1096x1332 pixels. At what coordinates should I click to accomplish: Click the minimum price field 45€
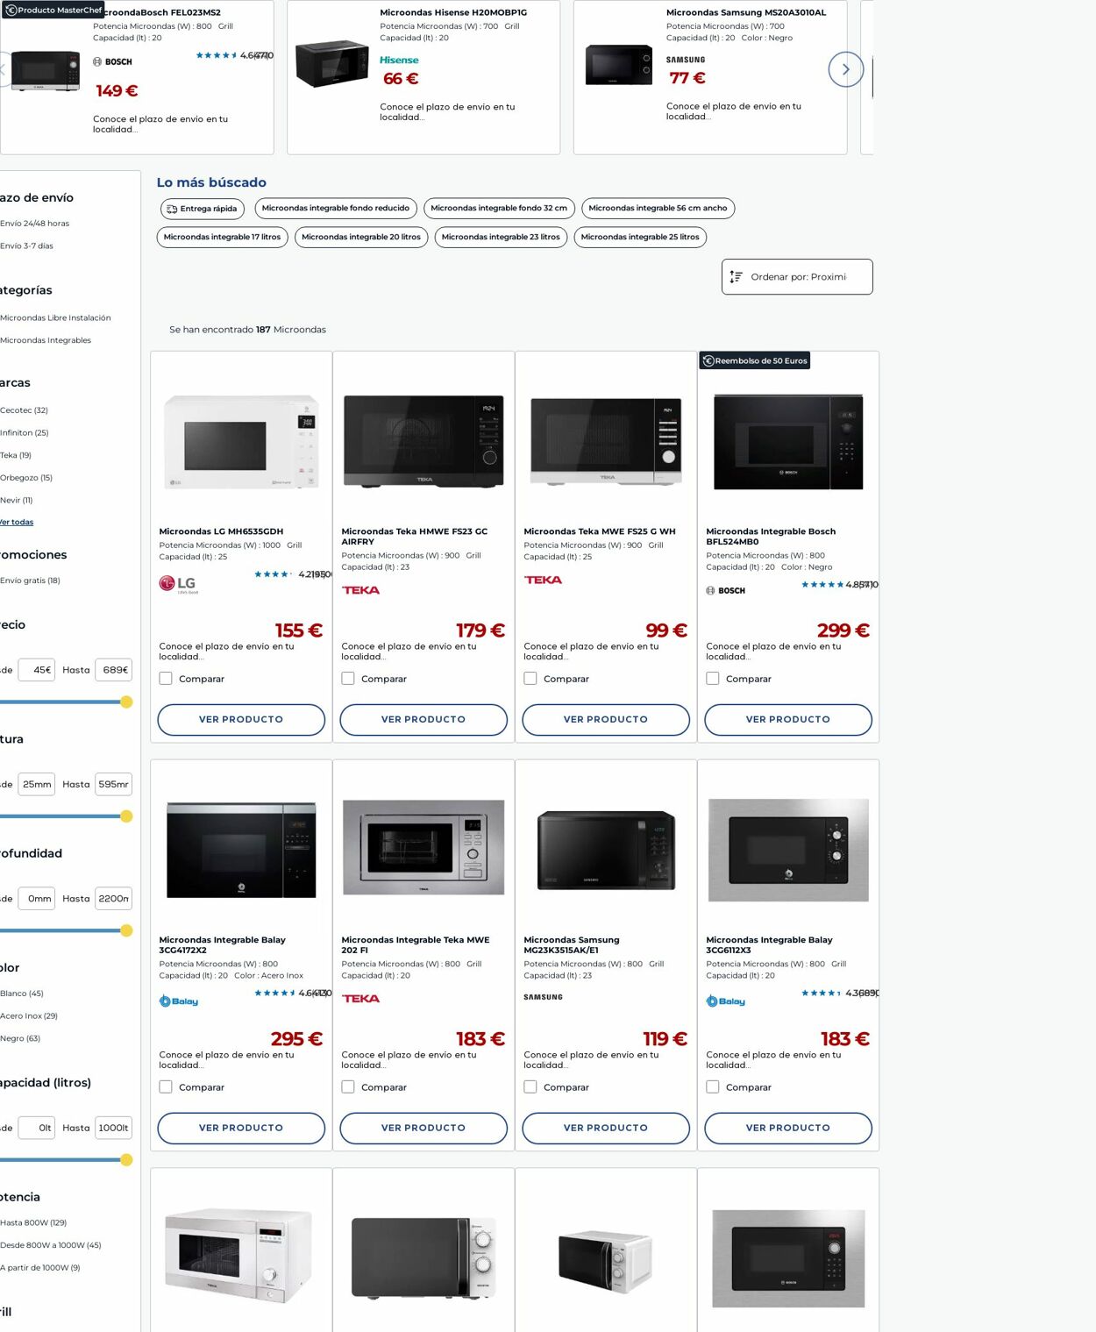pos(37,670)
